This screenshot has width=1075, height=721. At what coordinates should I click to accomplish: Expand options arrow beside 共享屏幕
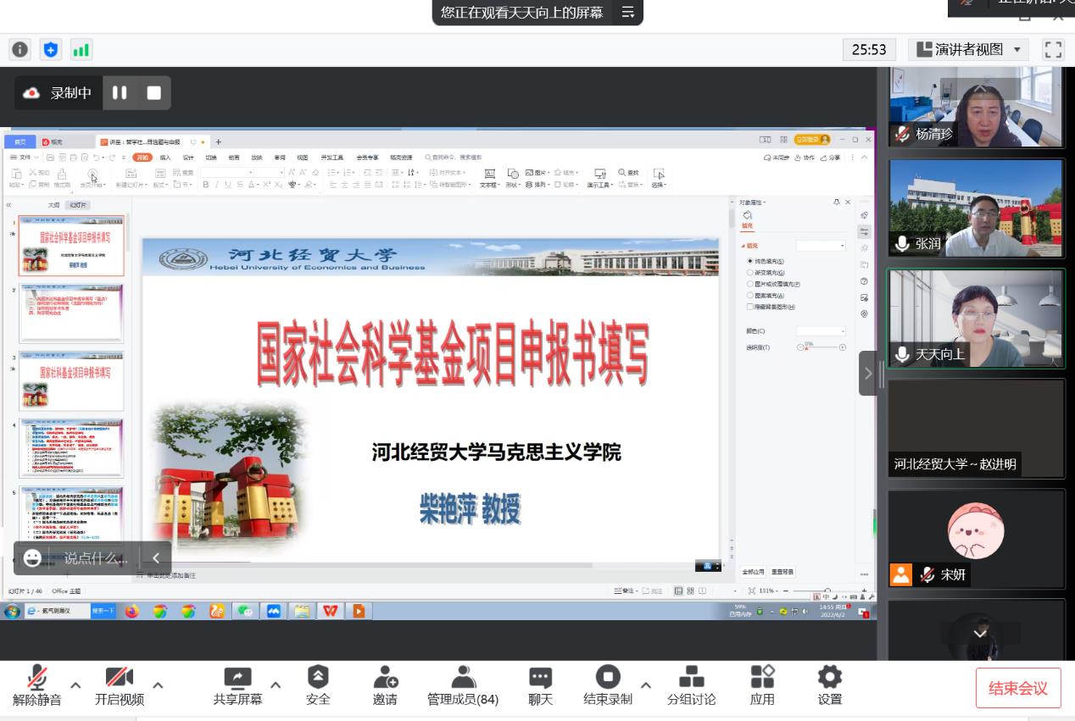pyautogui.click(x=275, y=685)
